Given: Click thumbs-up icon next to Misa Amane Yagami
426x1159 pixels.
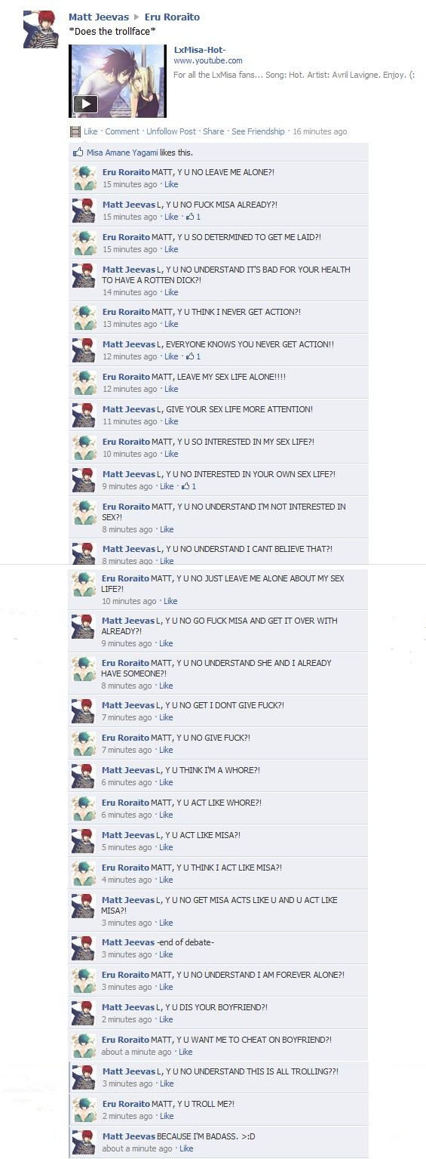Looking at the screenshot, I should coord(77,153).
